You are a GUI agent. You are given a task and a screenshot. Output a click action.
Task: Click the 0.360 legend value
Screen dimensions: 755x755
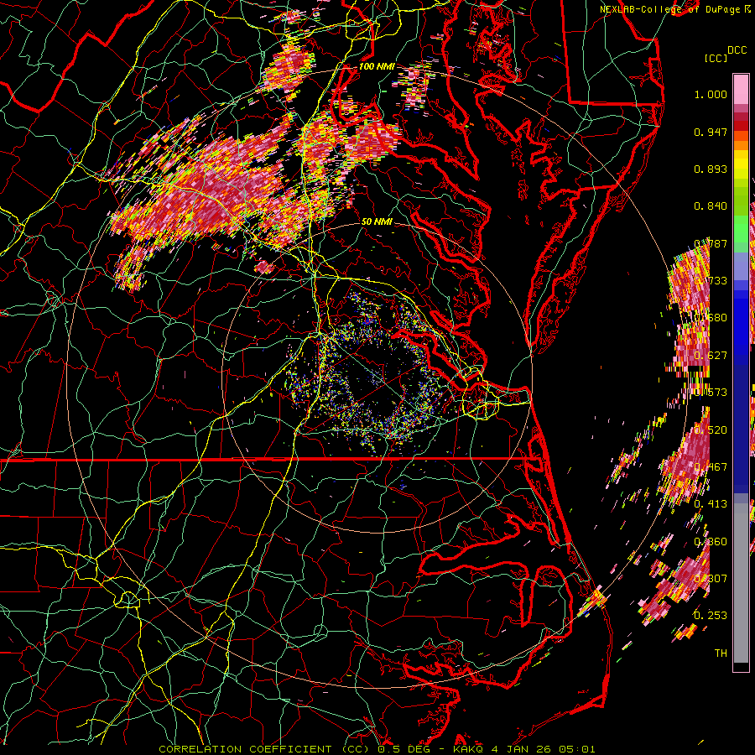click(x=711, y=542)
